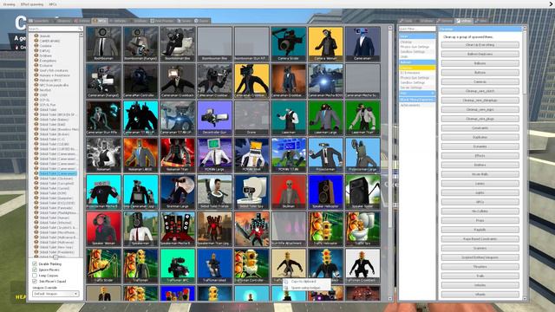Select the Sinkman Large NPC icon
The width and height of the screenshot is (555, 312).
click(177, 192)
